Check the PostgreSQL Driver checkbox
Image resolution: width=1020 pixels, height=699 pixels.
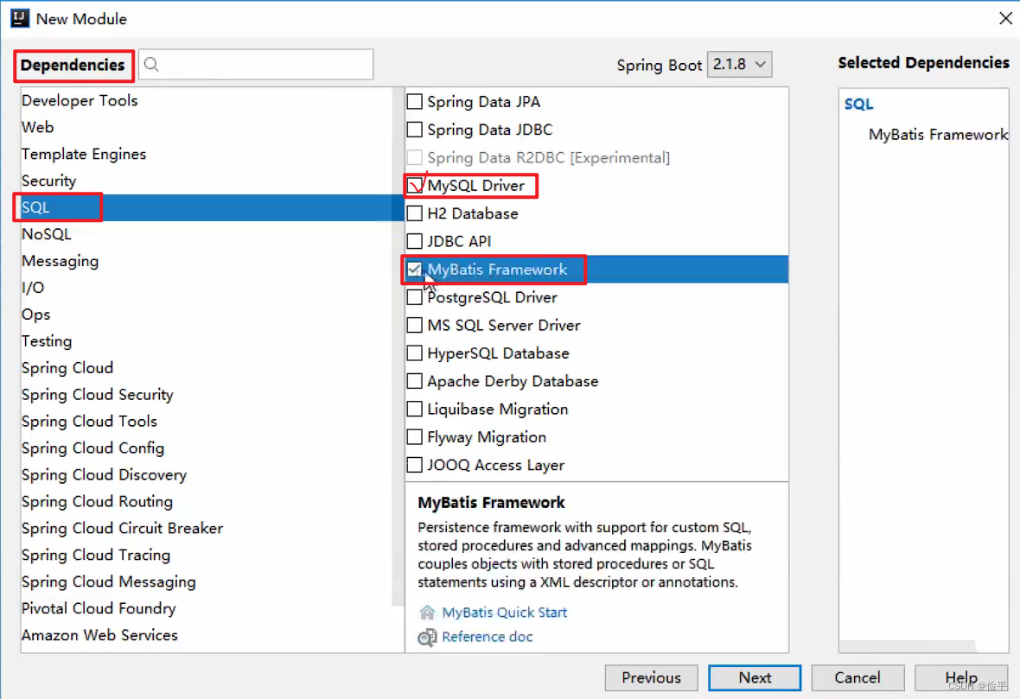tap(414, 297)
